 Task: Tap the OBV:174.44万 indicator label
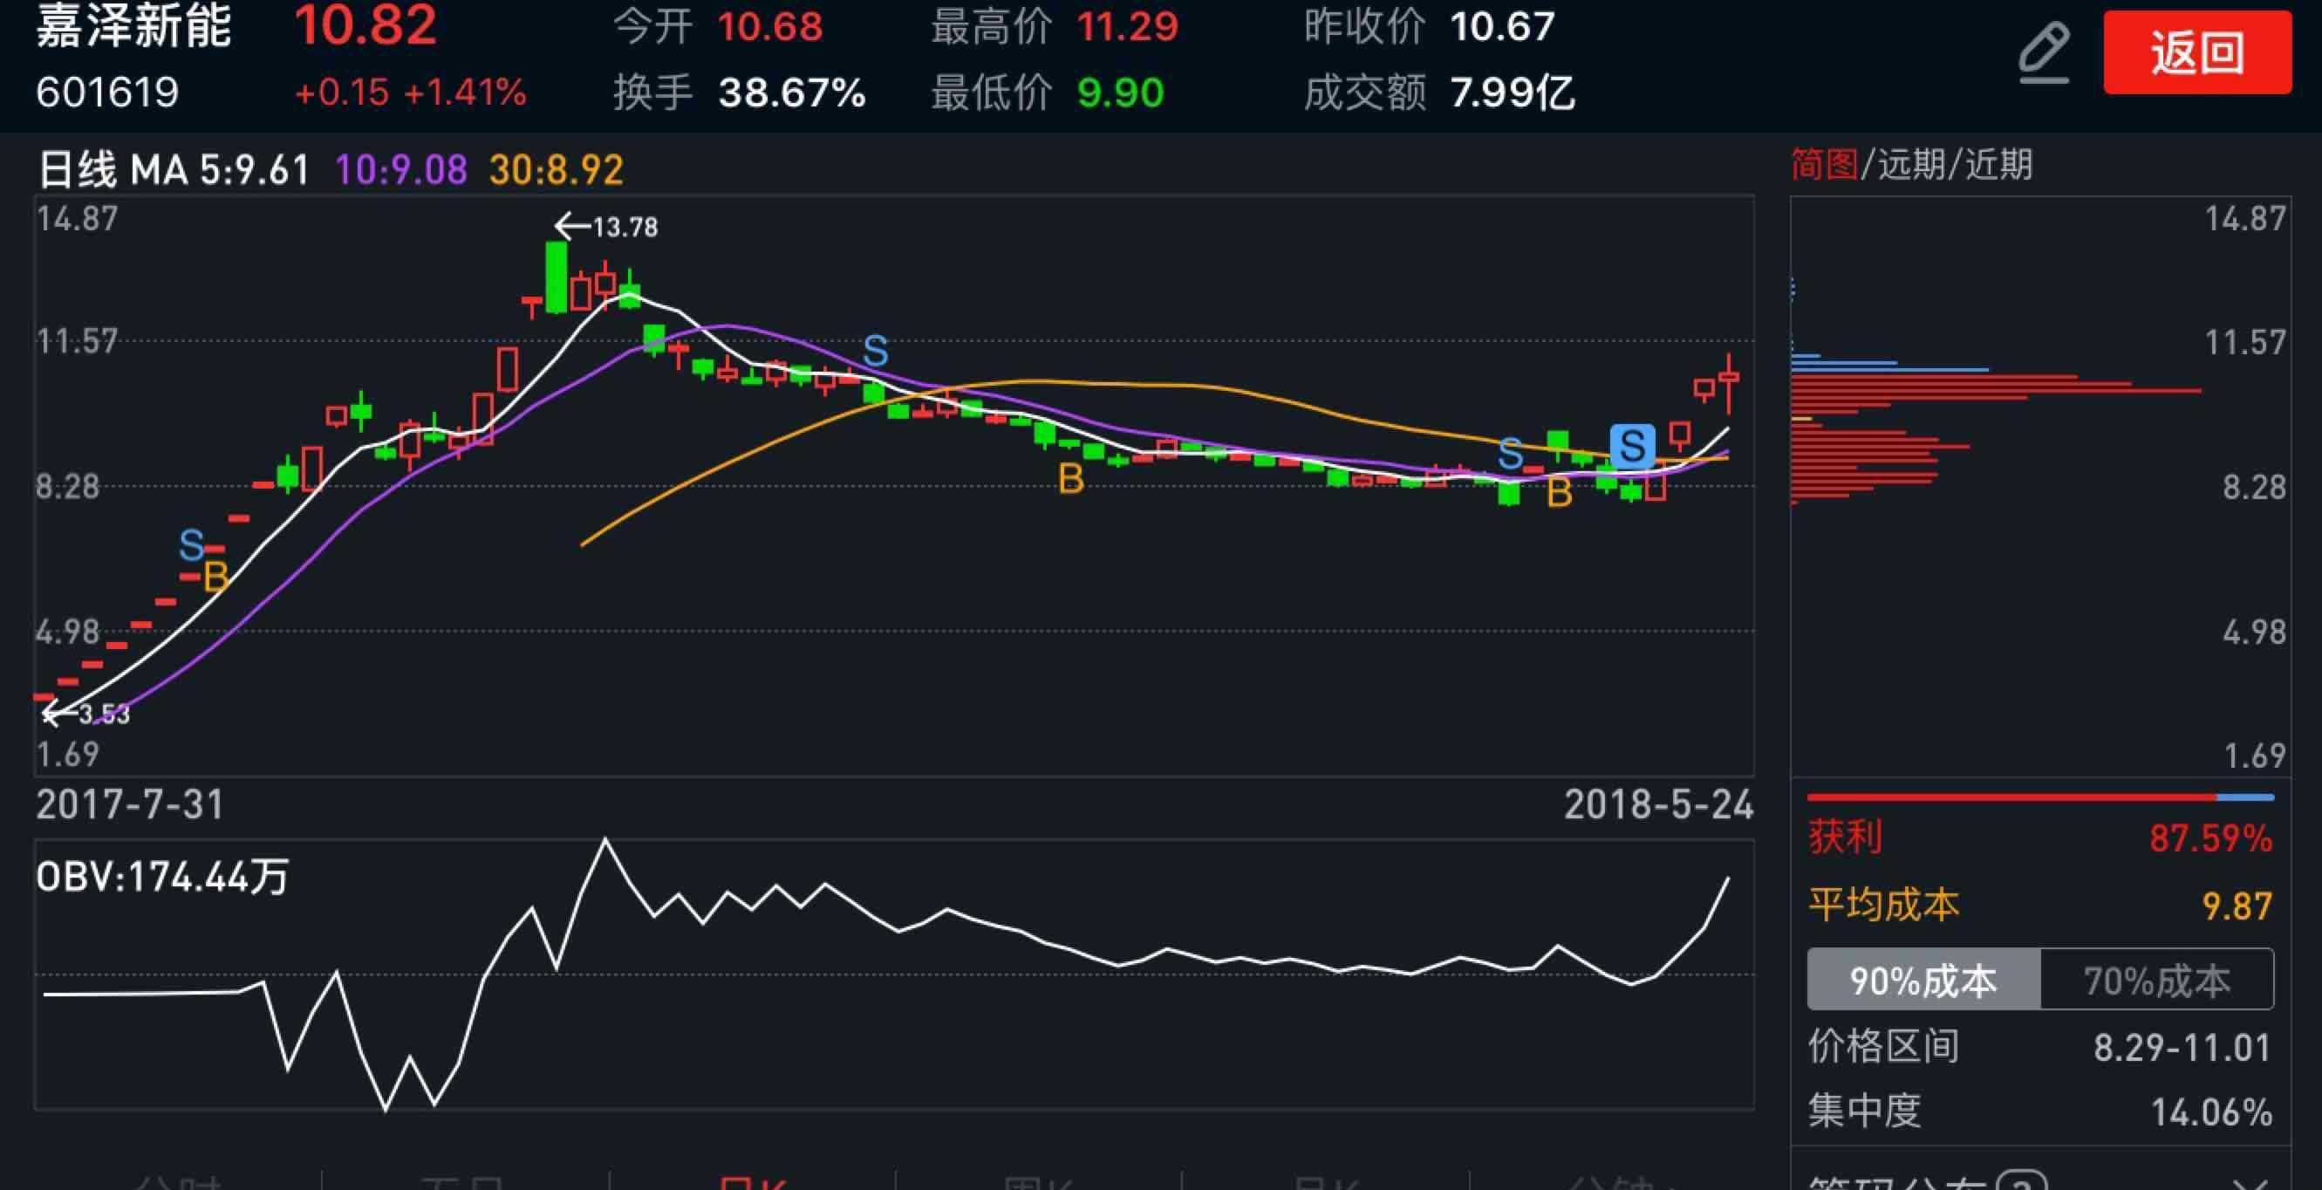[162, 876]
